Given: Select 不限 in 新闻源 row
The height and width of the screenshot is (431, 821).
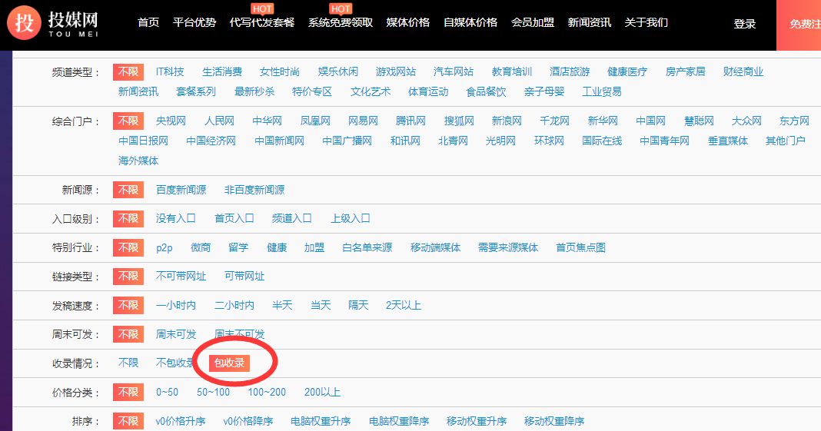Looking at the screenshot, I should coord(128,190).
